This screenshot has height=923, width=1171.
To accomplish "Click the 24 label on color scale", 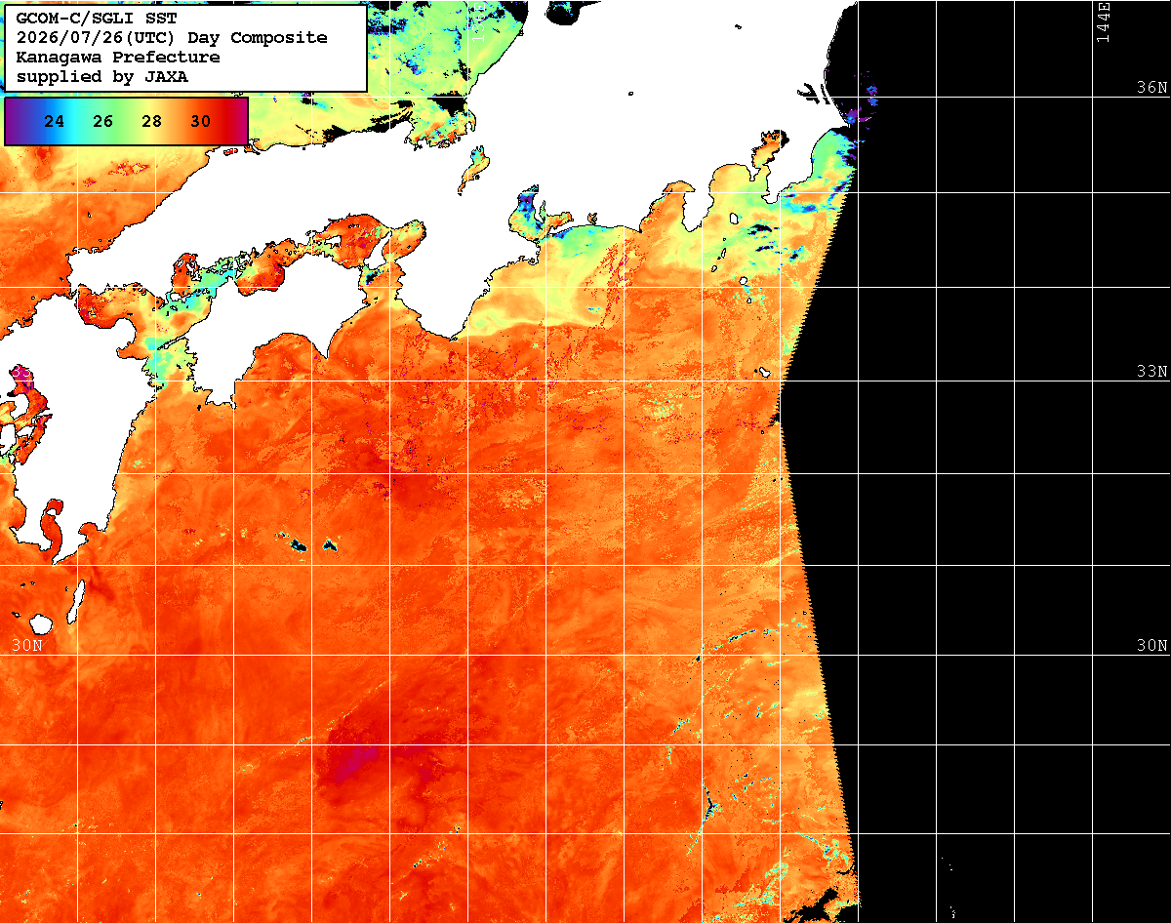I will (55, 122).
